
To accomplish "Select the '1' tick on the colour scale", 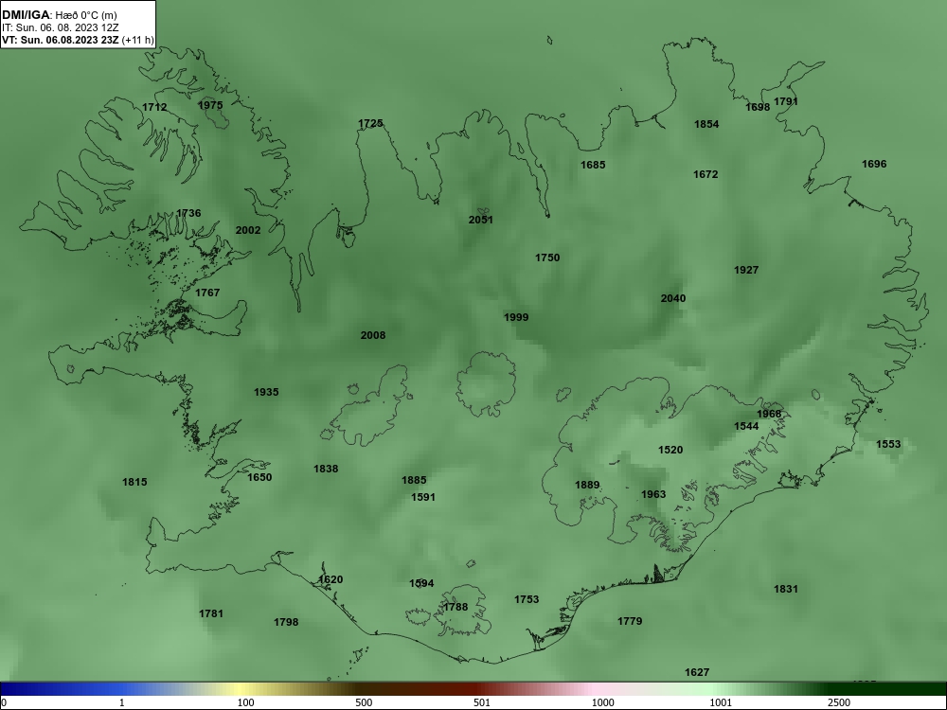I will (x=121, y=702).
